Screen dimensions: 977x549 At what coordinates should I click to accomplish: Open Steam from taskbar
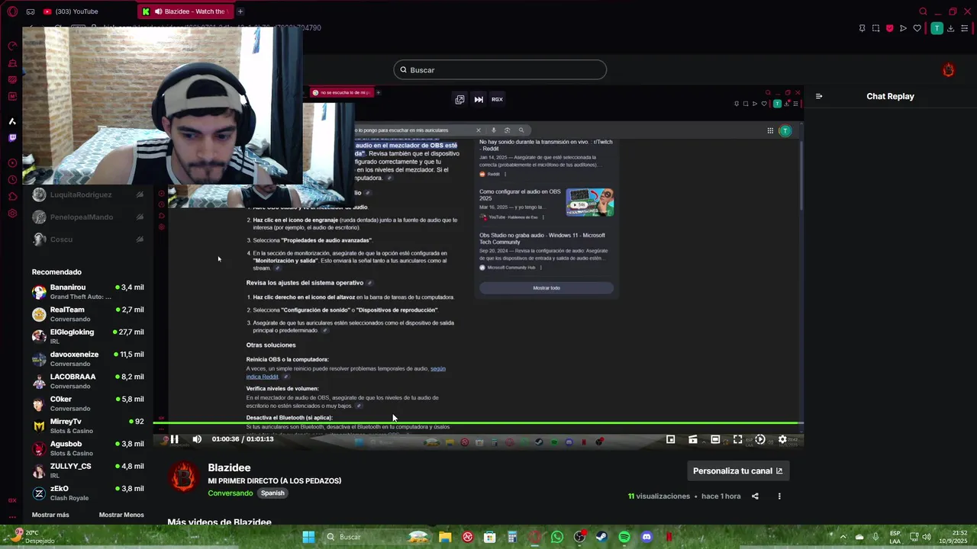click(601, 537)
